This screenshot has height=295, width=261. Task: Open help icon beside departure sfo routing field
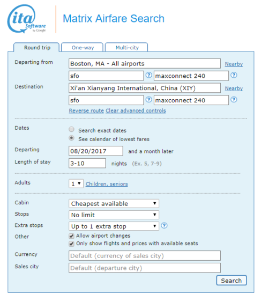pyautogui.click(x=149, y=75)
